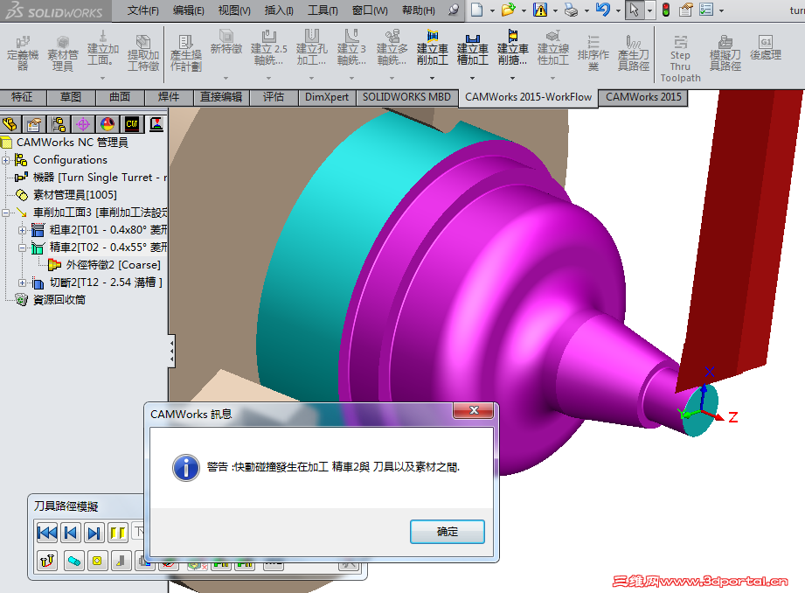805x593 pixels.
Task: Expand the 建立車削加工 dropdown arrow
Action: tap(433, 78)
